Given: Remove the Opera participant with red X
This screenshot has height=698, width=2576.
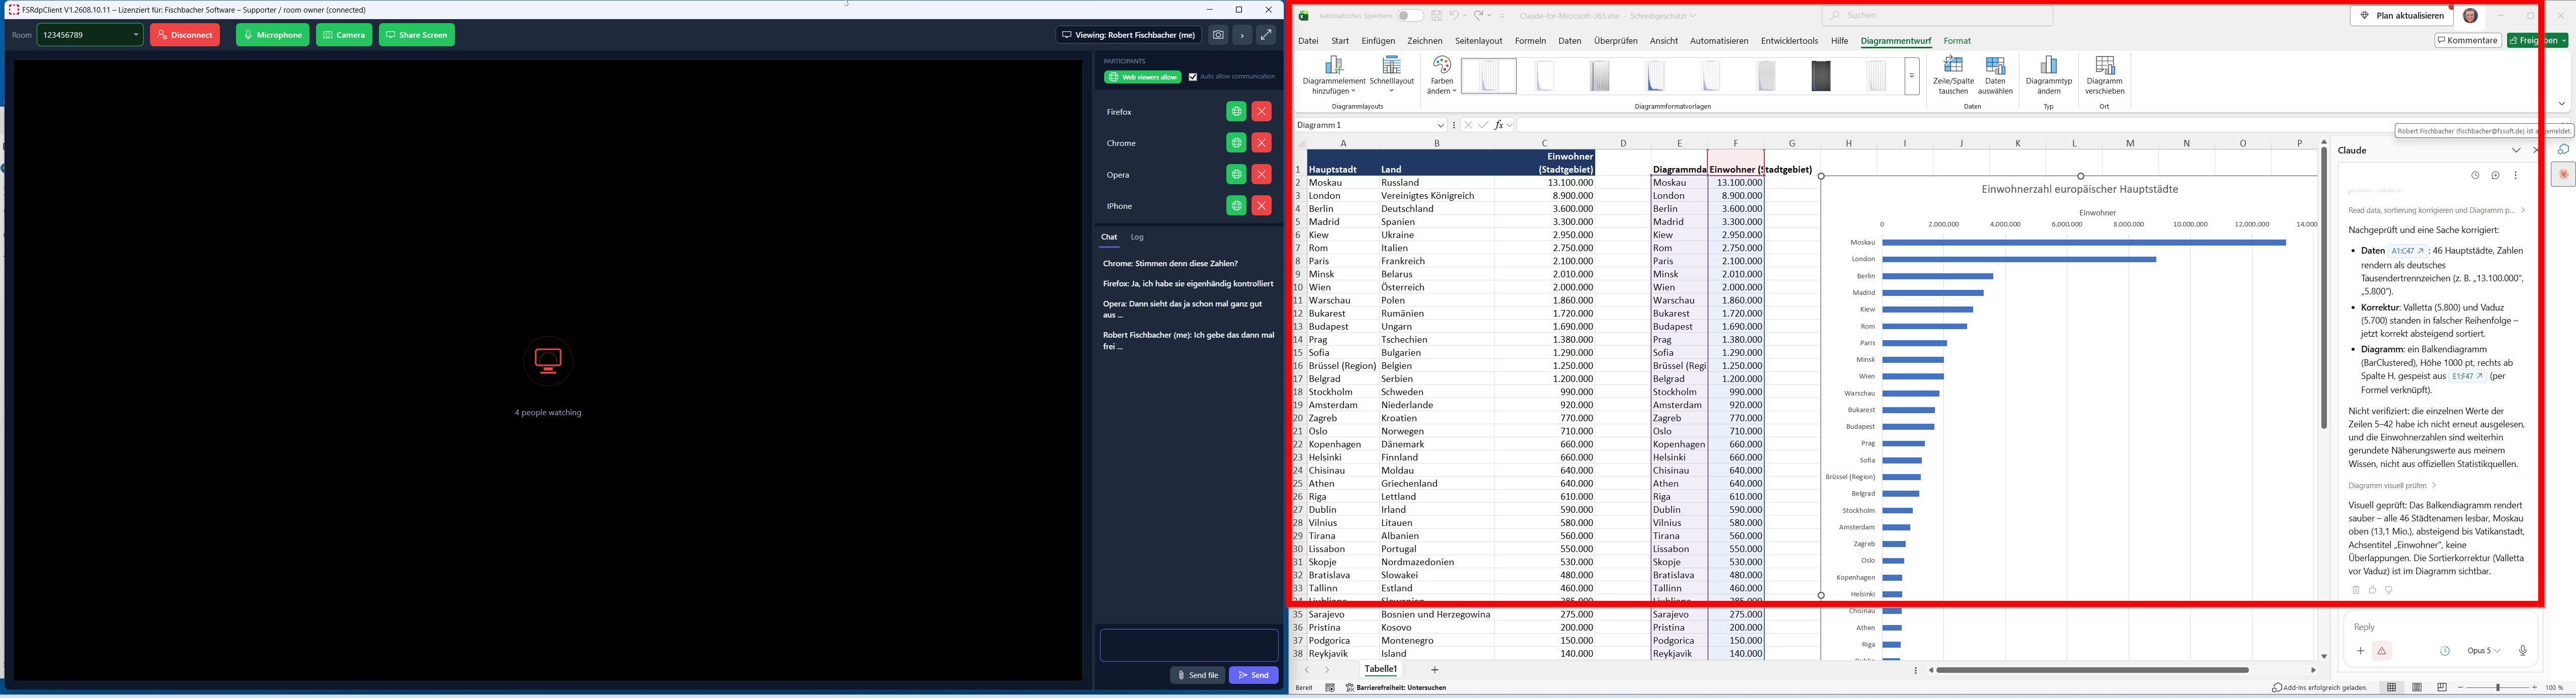Looking at the screenshot, I should click(1262, 175).
